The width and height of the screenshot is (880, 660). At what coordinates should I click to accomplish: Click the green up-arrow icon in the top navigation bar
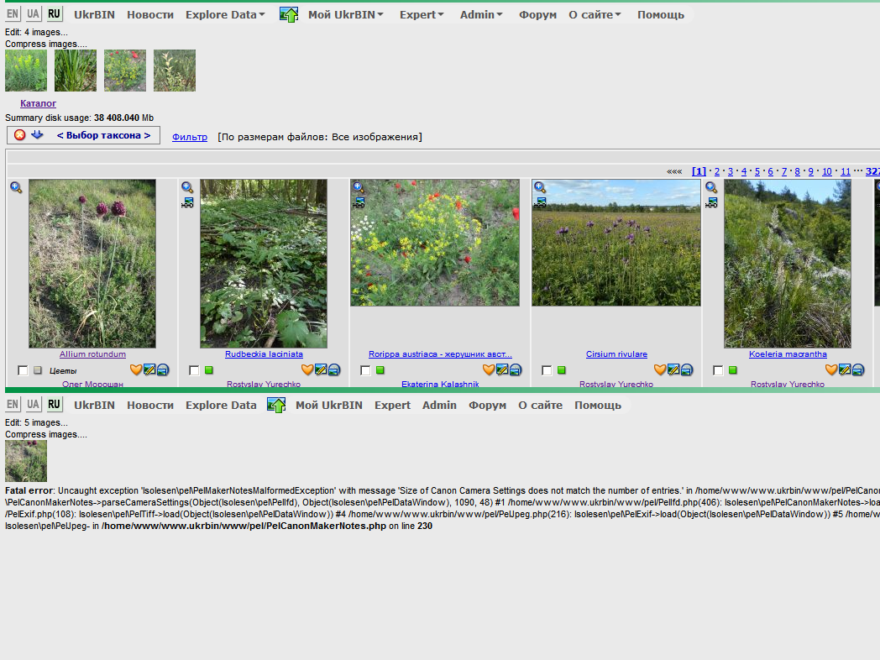coord(288,14)
